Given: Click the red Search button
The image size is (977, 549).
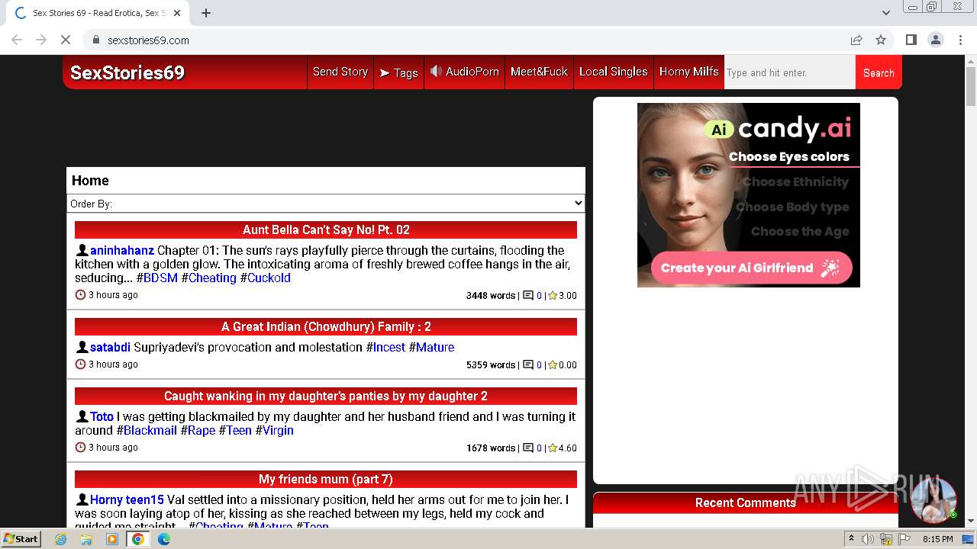Looking at the screenshot, I should [x=879, y=72].
